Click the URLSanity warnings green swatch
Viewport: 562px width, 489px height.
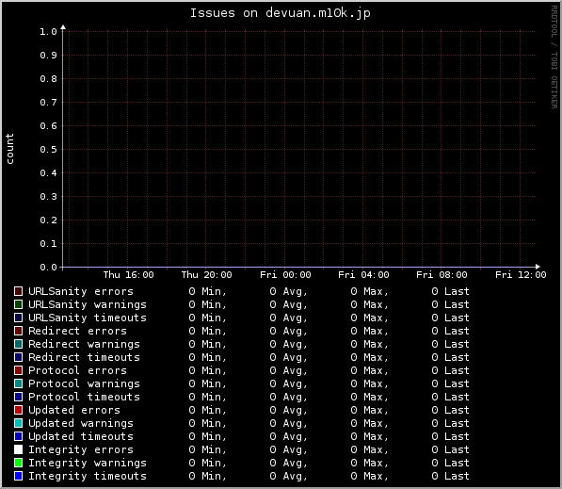point(18,304)
